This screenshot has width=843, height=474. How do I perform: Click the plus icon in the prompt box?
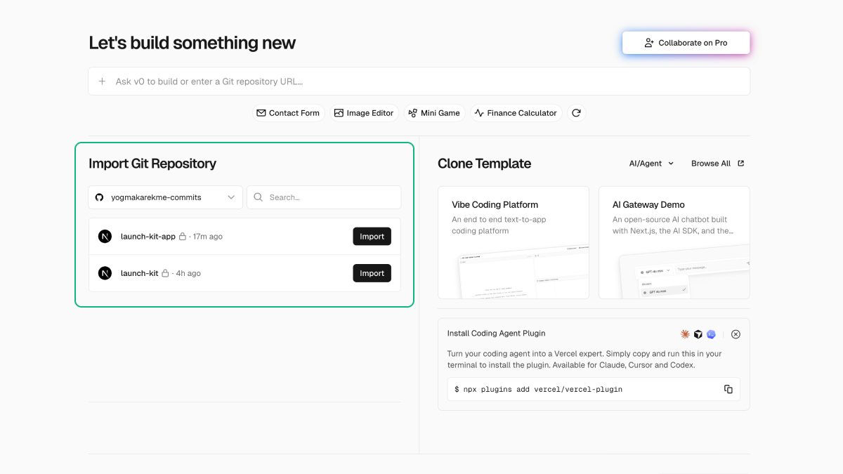click(x=102, y=81)
